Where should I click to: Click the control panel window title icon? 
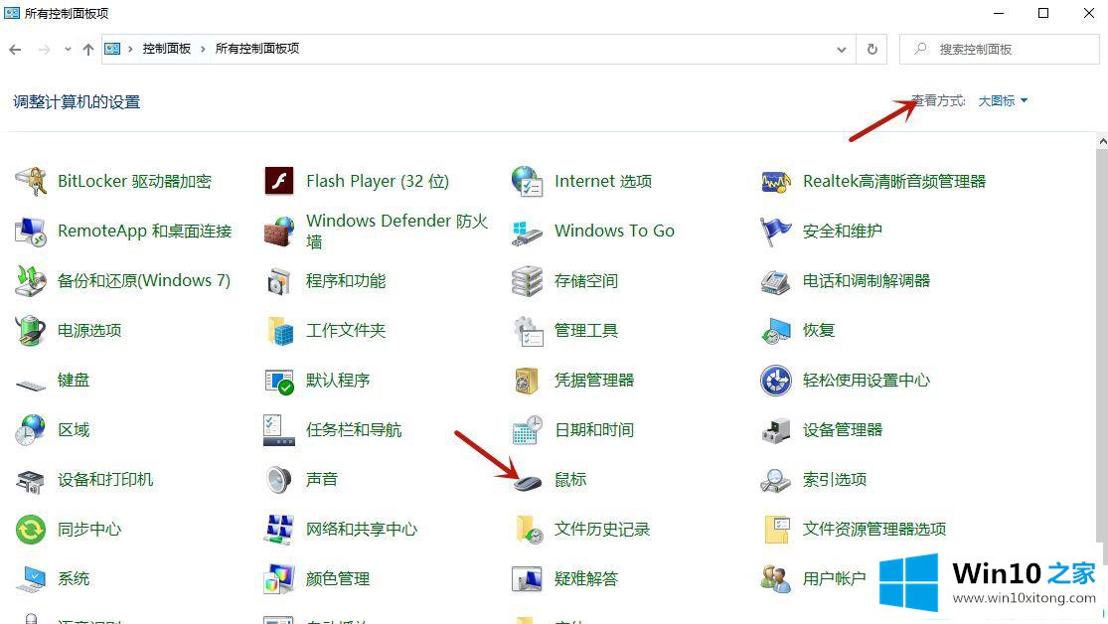11,13
